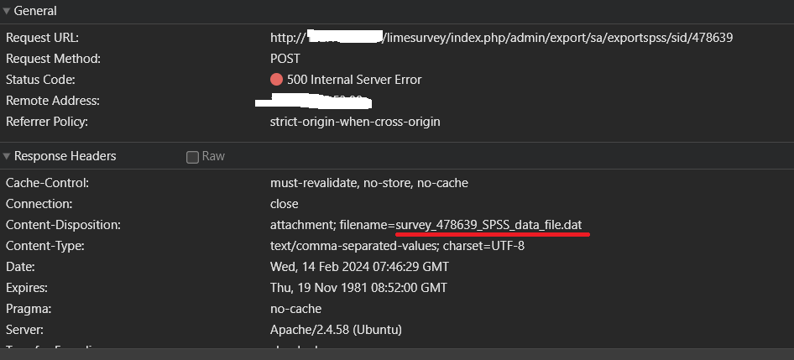Screen dimensions: 794x360
Task: Select the POST request method value
Action: (285, 59)
